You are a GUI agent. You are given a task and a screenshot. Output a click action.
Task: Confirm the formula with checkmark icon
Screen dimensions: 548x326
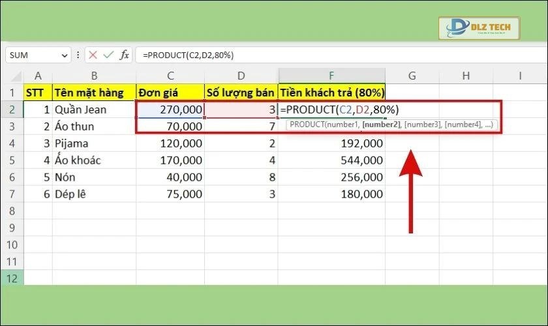(x=108, y=55)
